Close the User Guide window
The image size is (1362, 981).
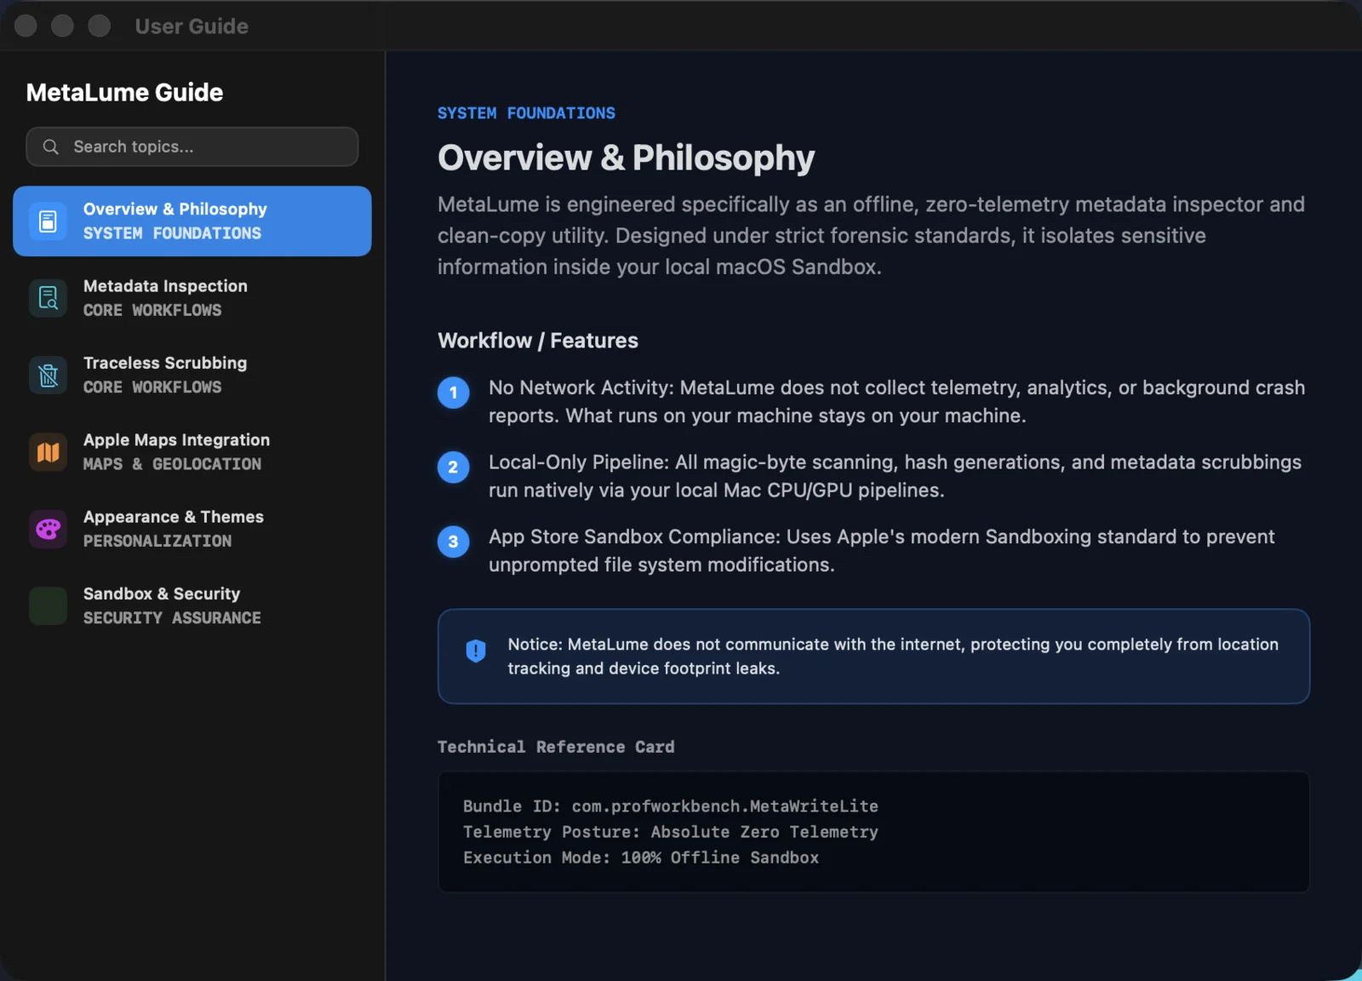click(x=26, y=26)
